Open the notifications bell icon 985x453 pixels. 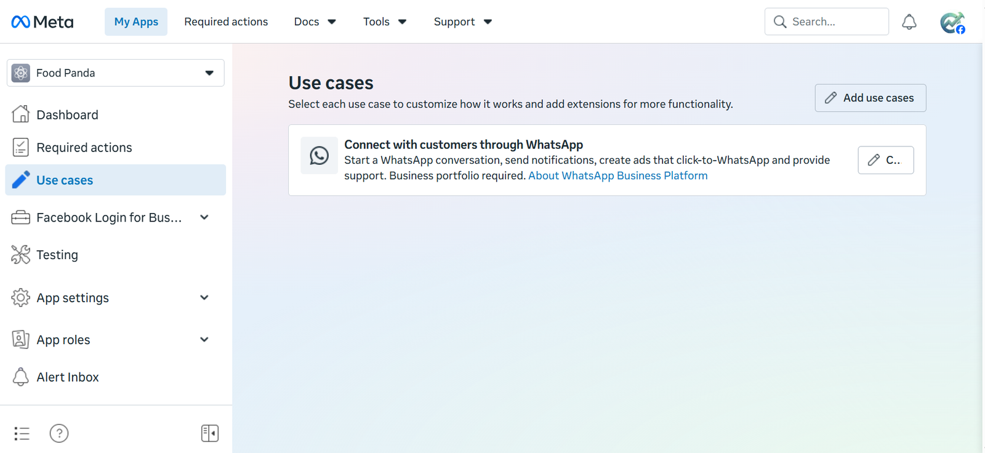click(x=909, y=22)
